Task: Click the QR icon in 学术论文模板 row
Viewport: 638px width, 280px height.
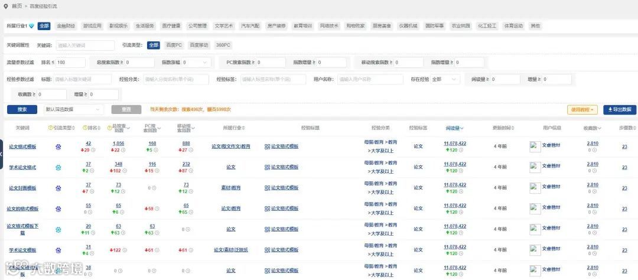Action: [267, 250]
